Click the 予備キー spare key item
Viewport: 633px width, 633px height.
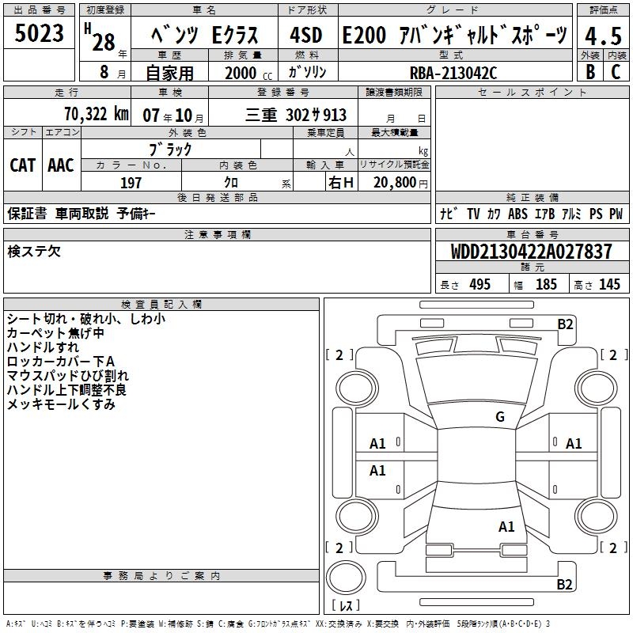(136, 213)
